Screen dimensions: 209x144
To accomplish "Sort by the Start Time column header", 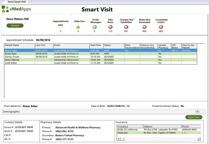I will pyautogui.click(x=96, y=45).
